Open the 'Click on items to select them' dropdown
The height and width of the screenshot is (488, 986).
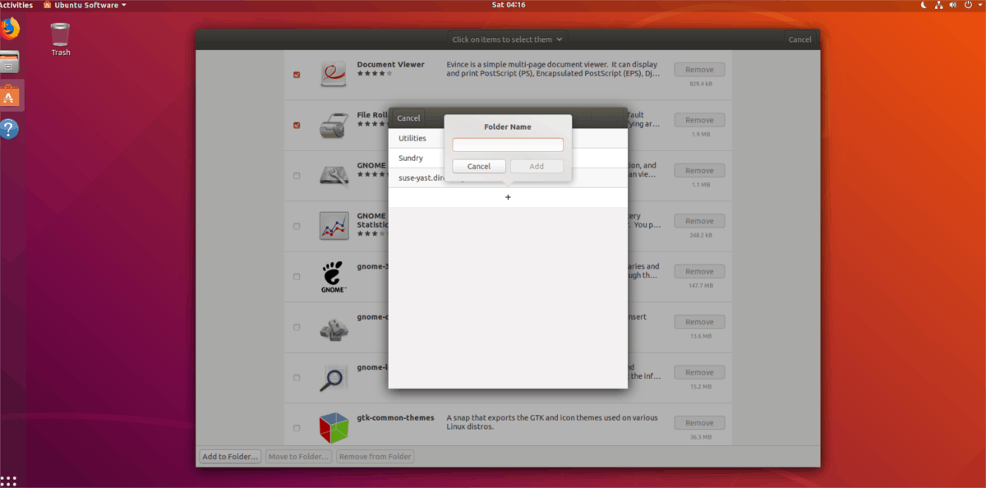[507, 39]
